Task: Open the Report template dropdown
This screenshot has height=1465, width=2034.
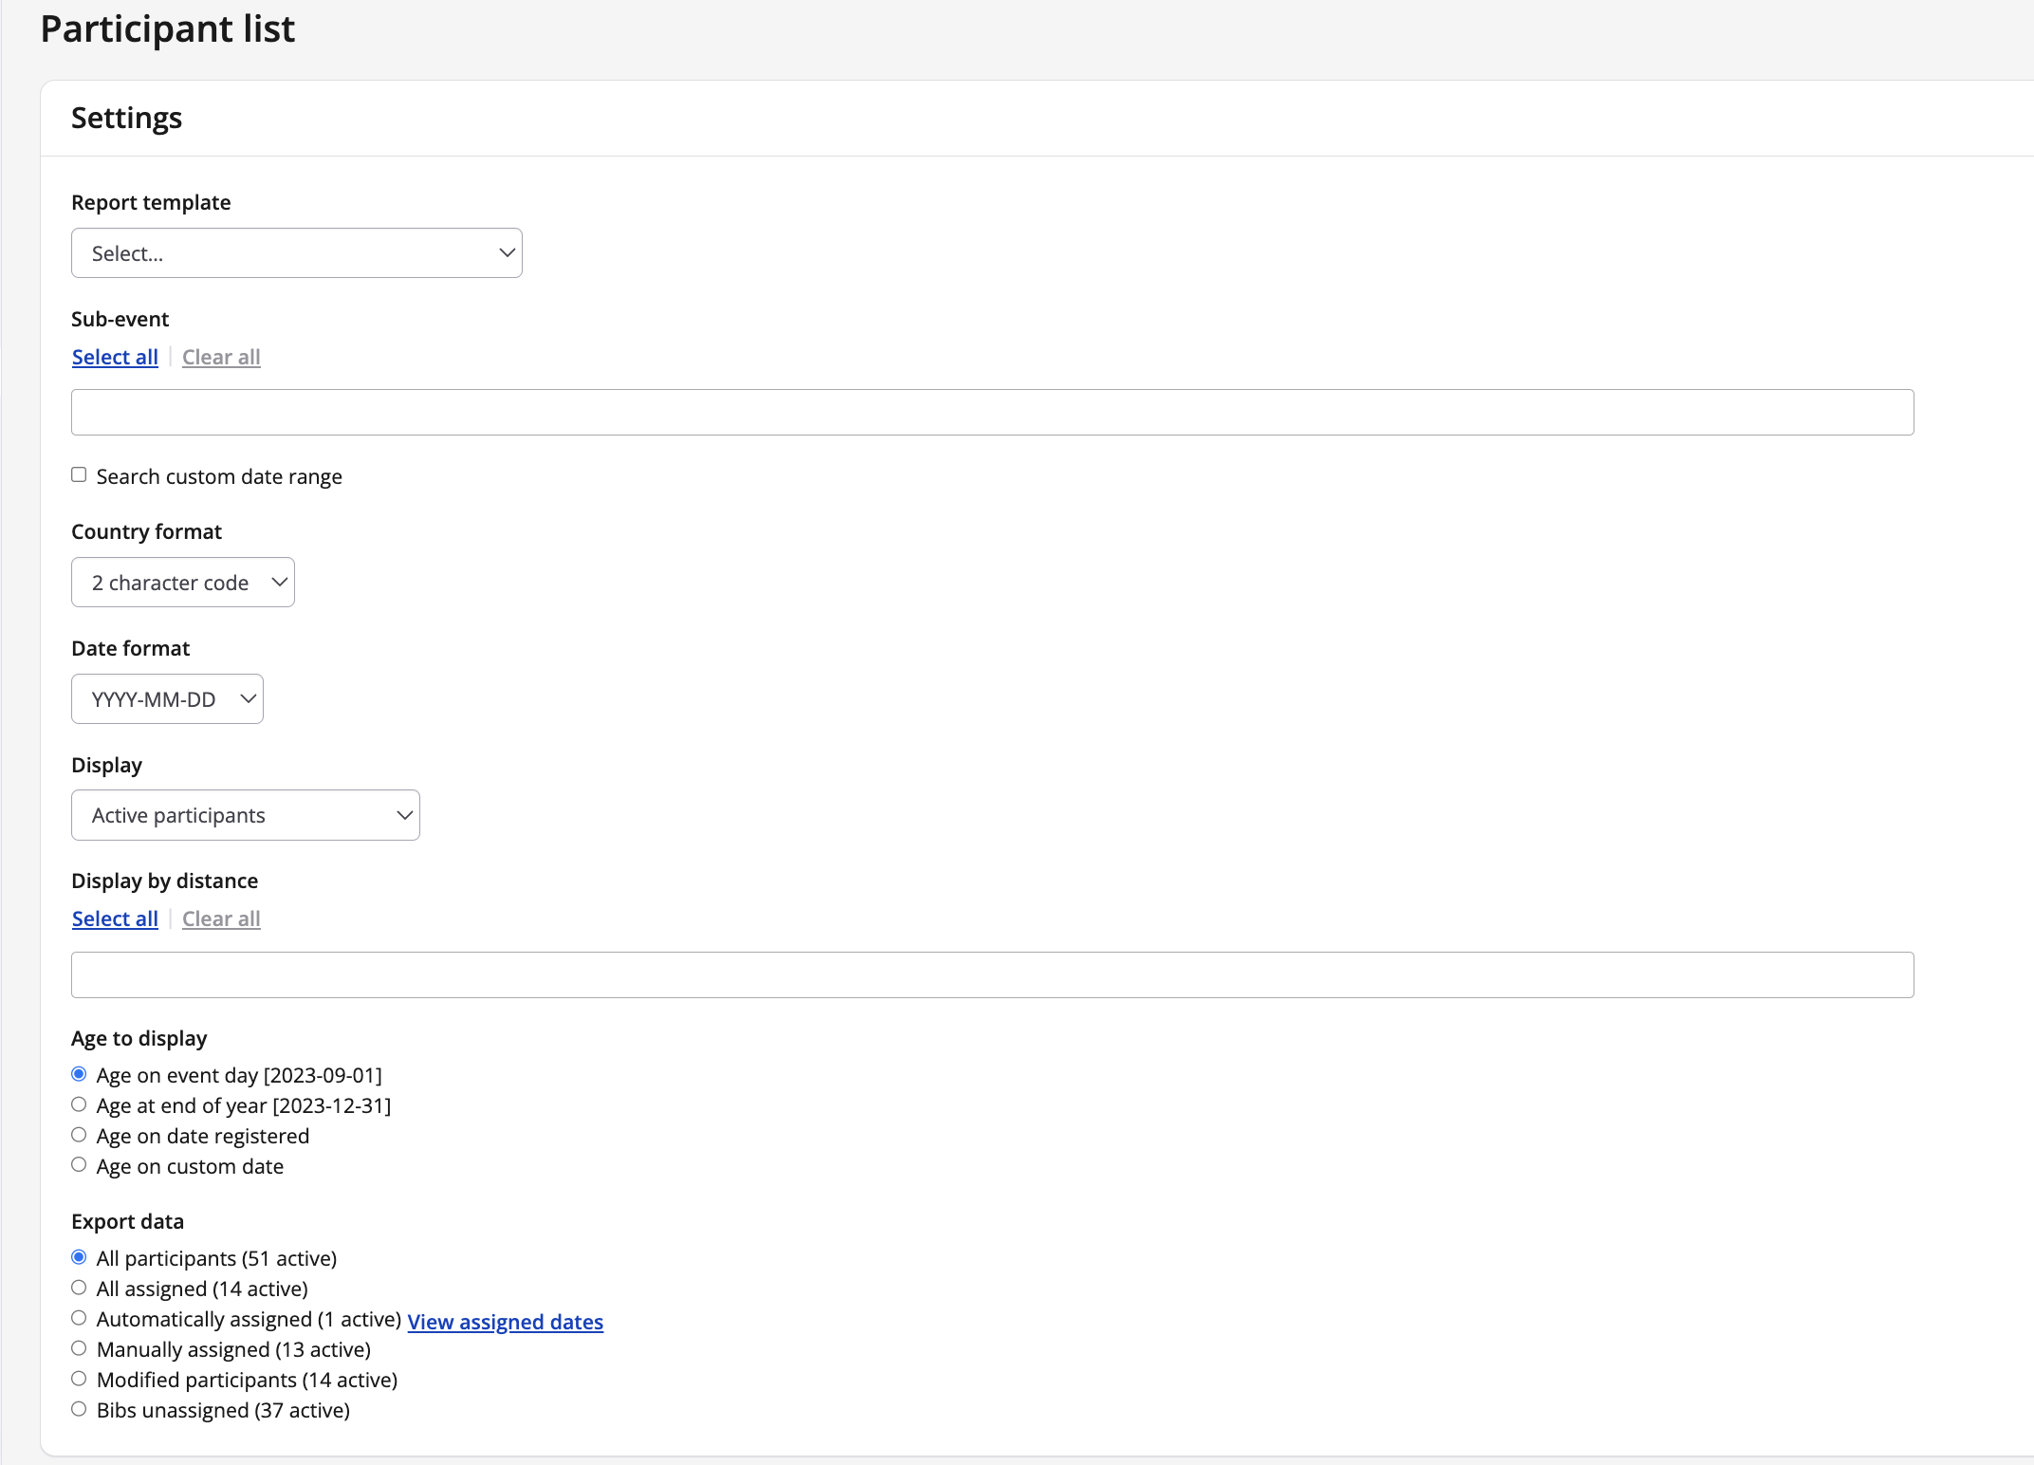Action: tap(297, 252)
